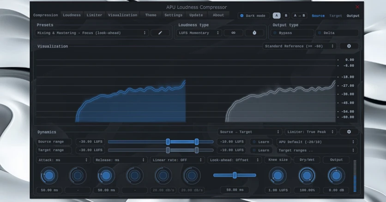Open the Linear rate: OFF dropdown
386x202 pixels.
177,160
